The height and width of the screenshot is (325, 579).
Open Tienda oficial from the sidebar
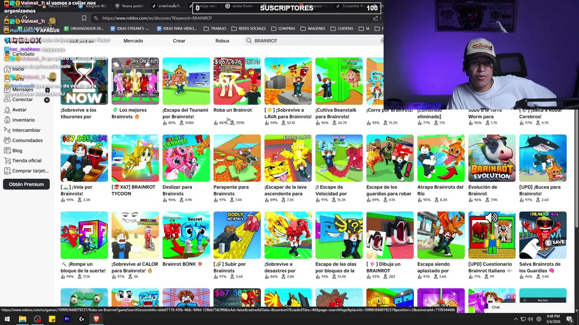(x=27, y=161)
